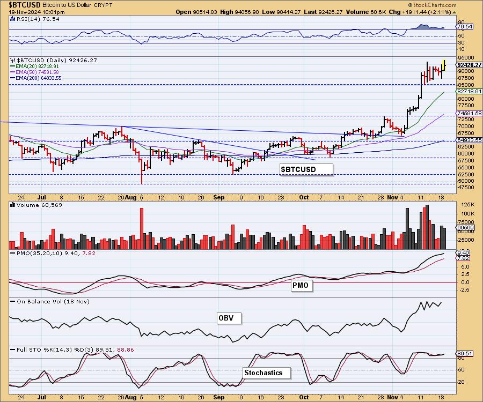Click the Volume panel bar icon

click(x=13, y=205)
